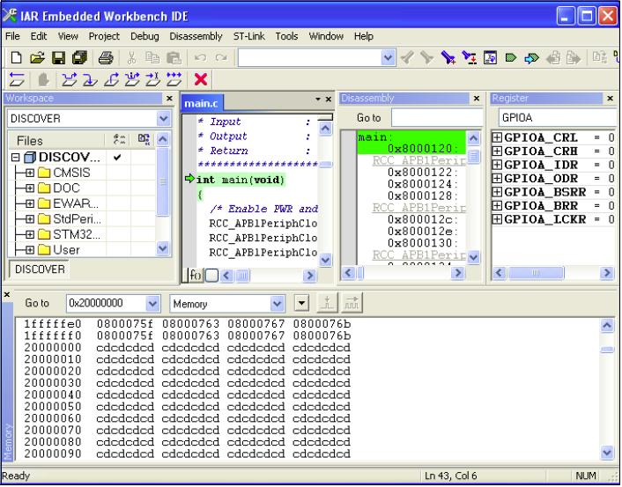This screenshot has height=487, width=622.
Task: Click the Open file folder icon
Action: (x=37, y=58)
